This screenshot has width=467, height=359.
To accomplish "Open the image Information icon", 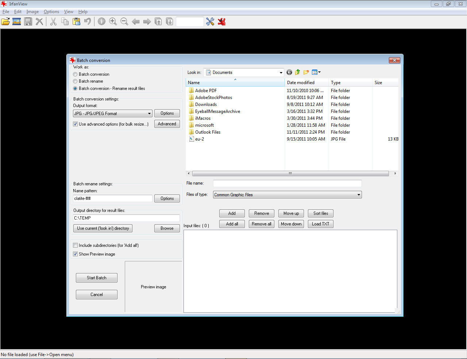I will [x=101, y=21].
